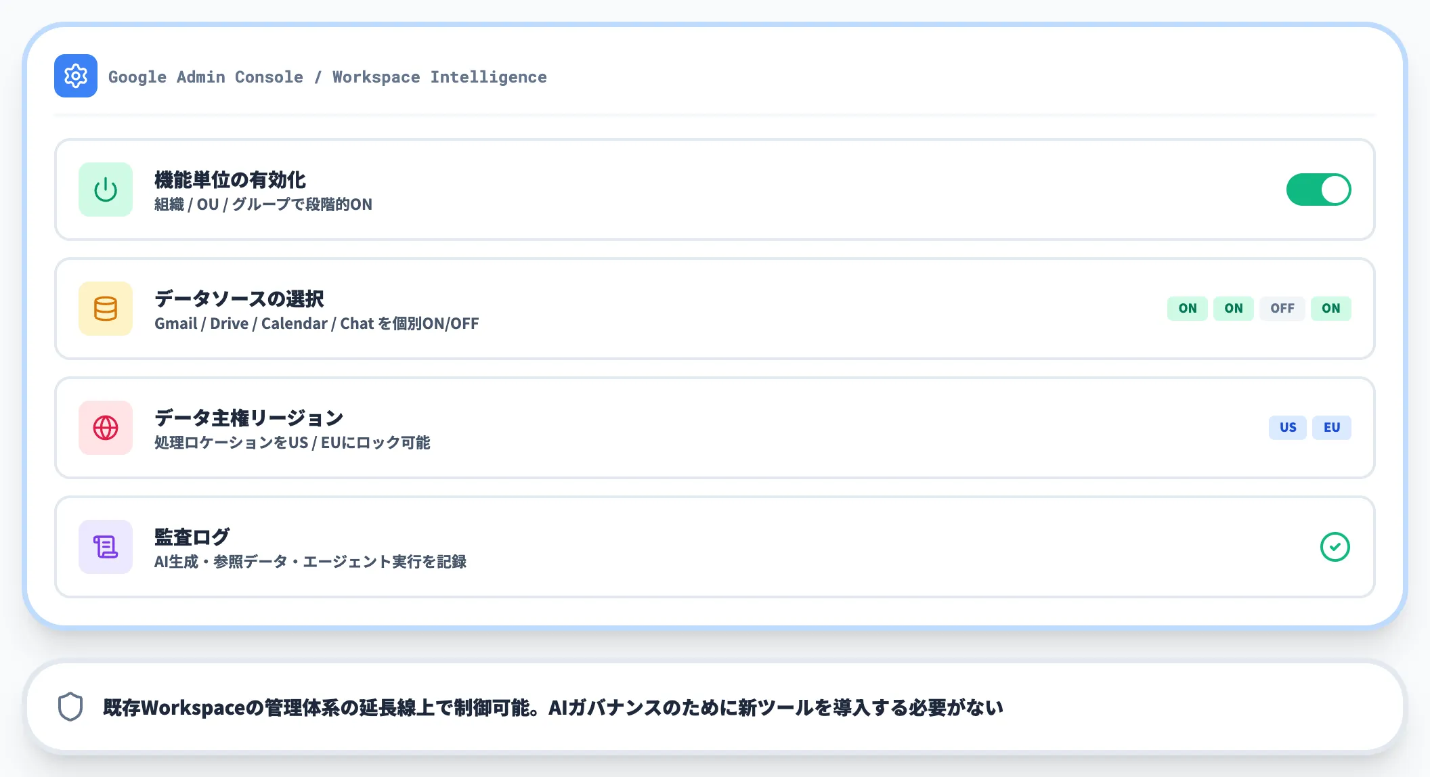Open the 機能単位の有効化 settings card
1430x777 pixels.
point(715,190)
